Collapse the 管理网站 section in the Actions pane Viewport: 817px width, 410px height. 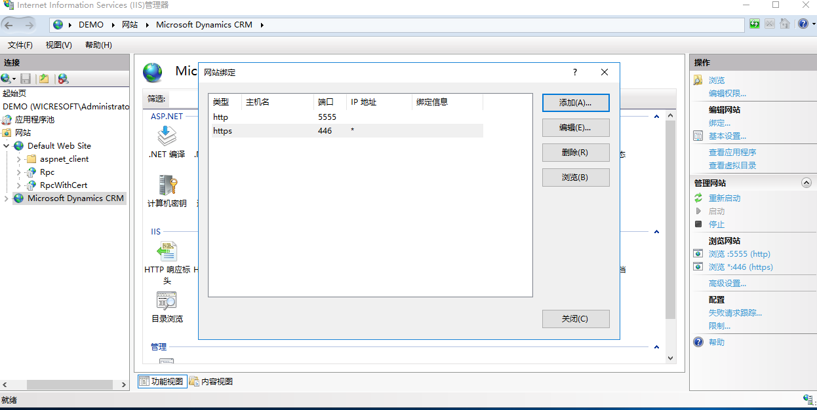tap(807, 183)
